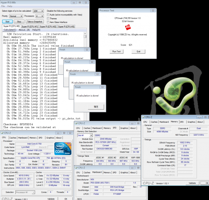Select the Super PI [CPU #0] tab
Image resolution: width=209 pixels, height=200 pixels.
[x=11, y=26]
